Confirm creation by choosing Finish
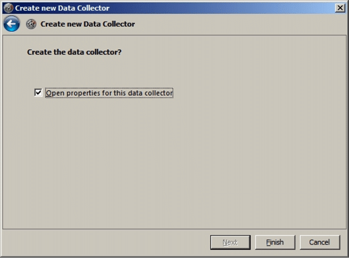The image size is (349, 258). (x=275, y=242)
